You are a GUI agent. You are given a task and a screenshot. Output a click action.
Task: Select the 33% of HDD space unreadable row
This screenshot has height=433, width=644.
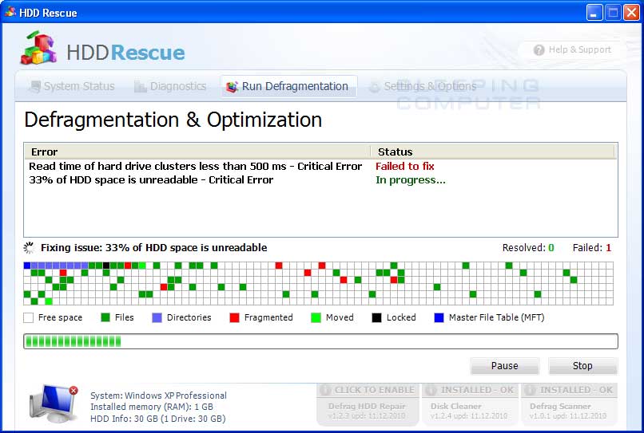click(x=151, y=180)
